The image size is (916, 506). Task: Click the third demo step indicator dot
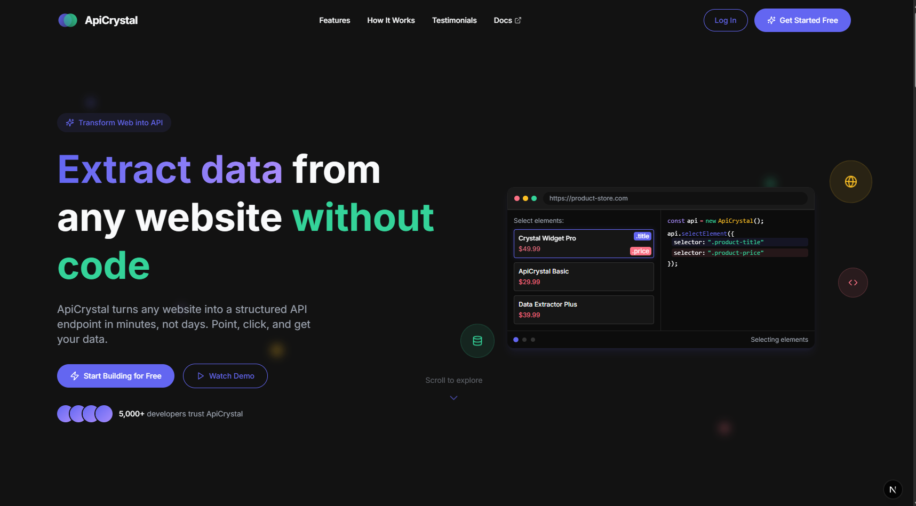(x=533, y=340)
